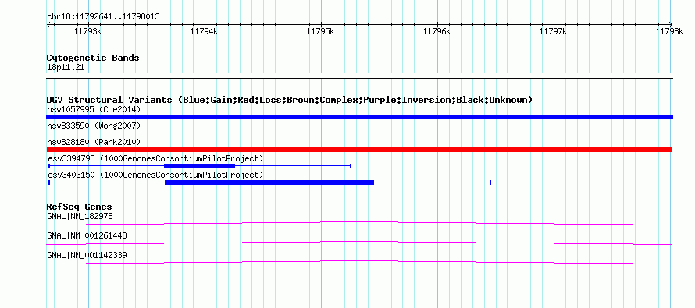Click the GNAL|NM_001261443 gene label
Viewport: 695px width, 308px height.
tap(87, 235)
